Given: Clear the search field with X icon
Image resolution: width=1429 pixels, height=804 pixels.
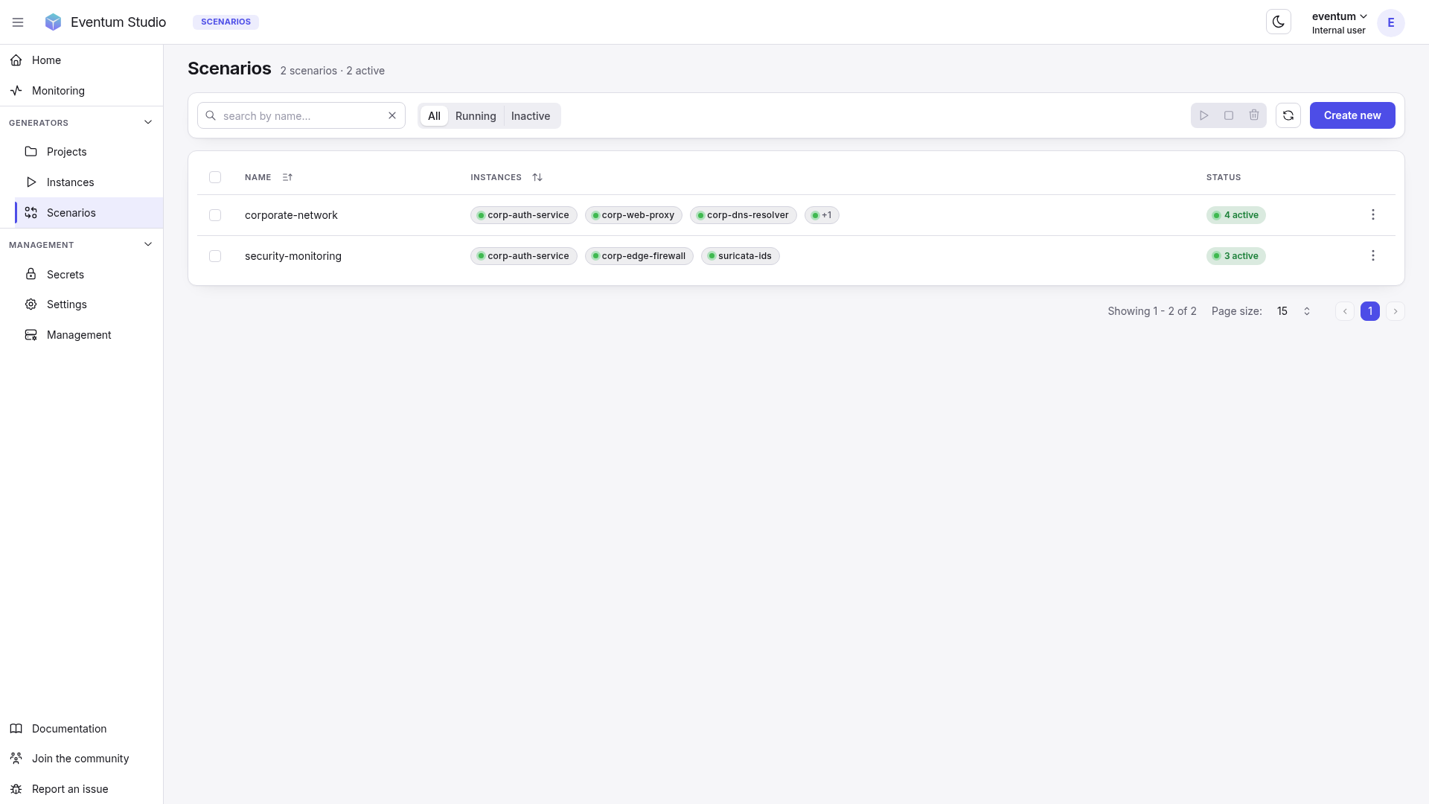Looking at the screenshot, I should coord(392,115).
